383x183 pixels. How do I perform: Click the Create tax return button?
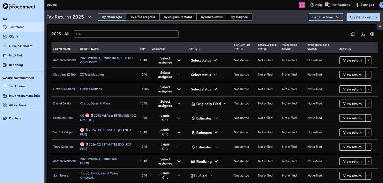click(363, 17)
